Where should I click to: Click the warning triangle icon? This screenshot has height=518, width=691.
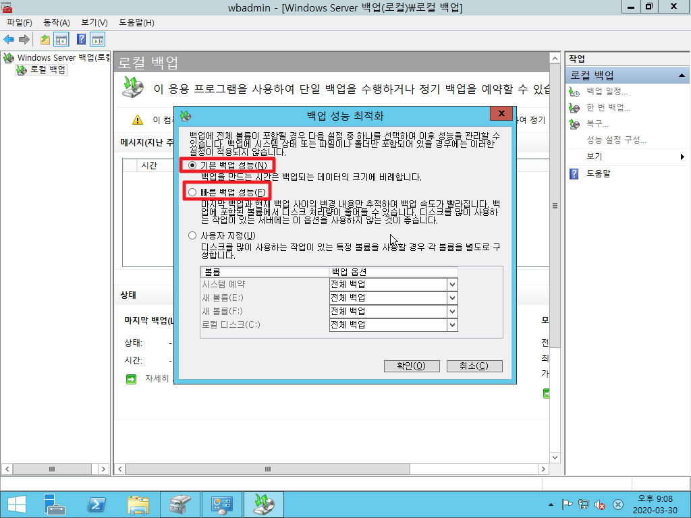138,120
